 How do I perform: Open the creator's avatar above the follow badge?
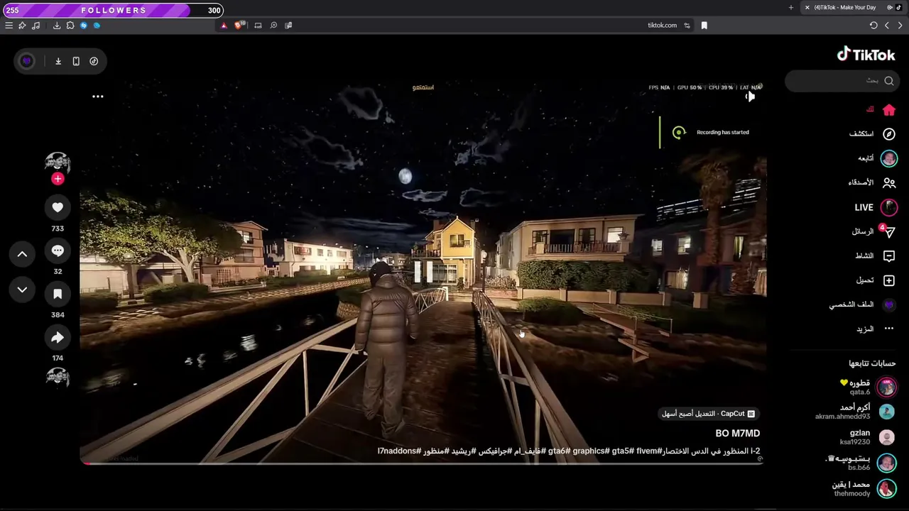(58, 163)
